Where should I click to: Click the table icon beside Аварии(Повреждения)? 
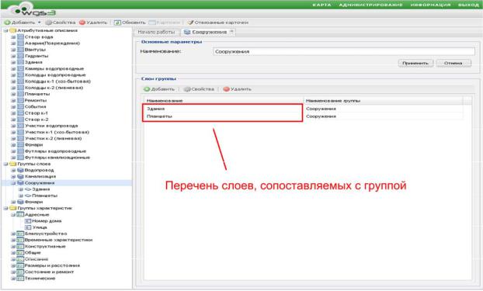[20, 43]
